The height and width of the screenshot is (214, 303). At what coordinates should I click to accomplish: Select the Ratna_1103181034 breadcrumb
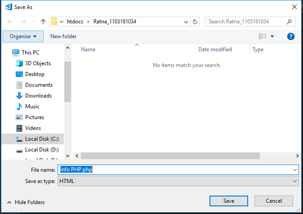coord(115,22)
